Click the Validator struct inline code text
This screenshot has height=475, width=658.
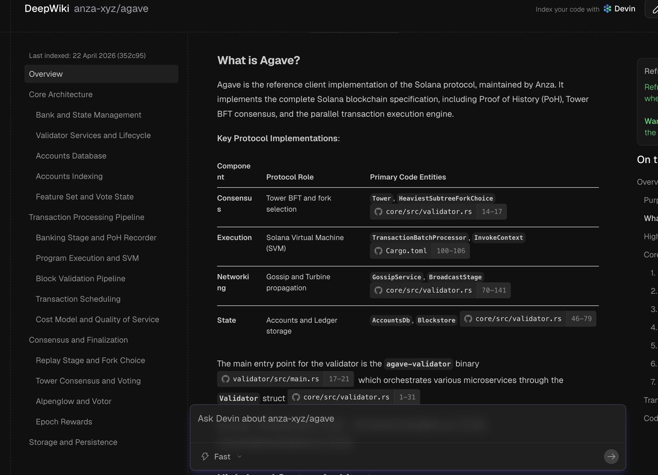[239, 398]
